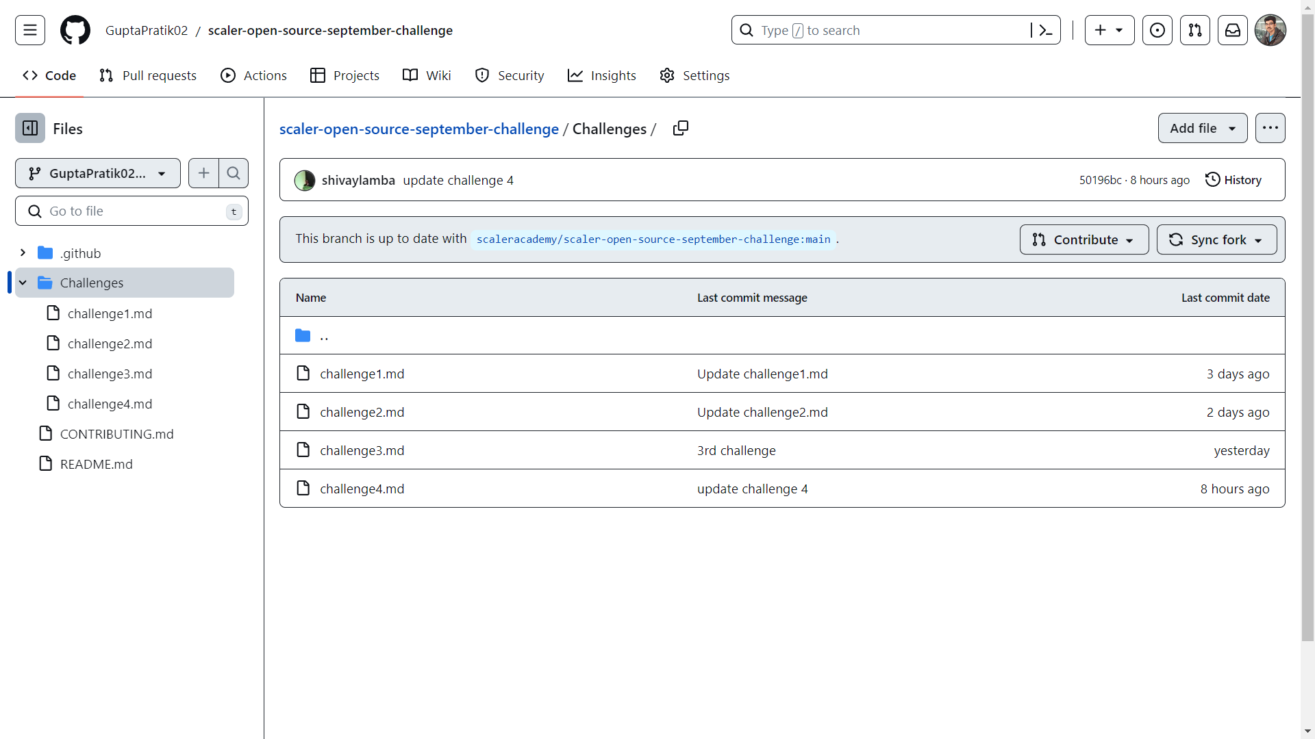Screen dimensions: 1315x739
Task: Open the branch selector GuptaPratik02 dropdown
Action: click(97, 173)
